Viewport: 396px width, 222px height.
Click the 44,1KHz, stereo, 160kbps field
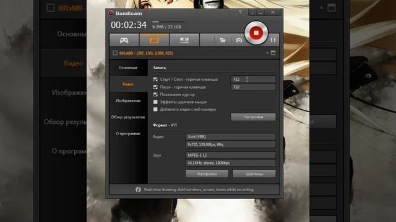pos(231,163)
